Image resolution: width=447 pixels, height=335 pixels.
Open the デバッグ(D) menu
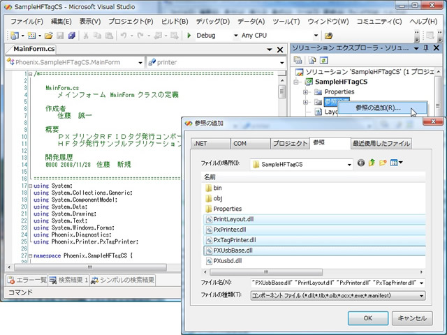pyautogui.click(x=212, y=22)
